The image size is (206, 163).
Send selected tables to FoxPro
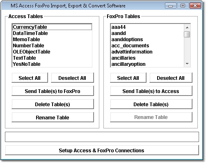pos(53,91)
